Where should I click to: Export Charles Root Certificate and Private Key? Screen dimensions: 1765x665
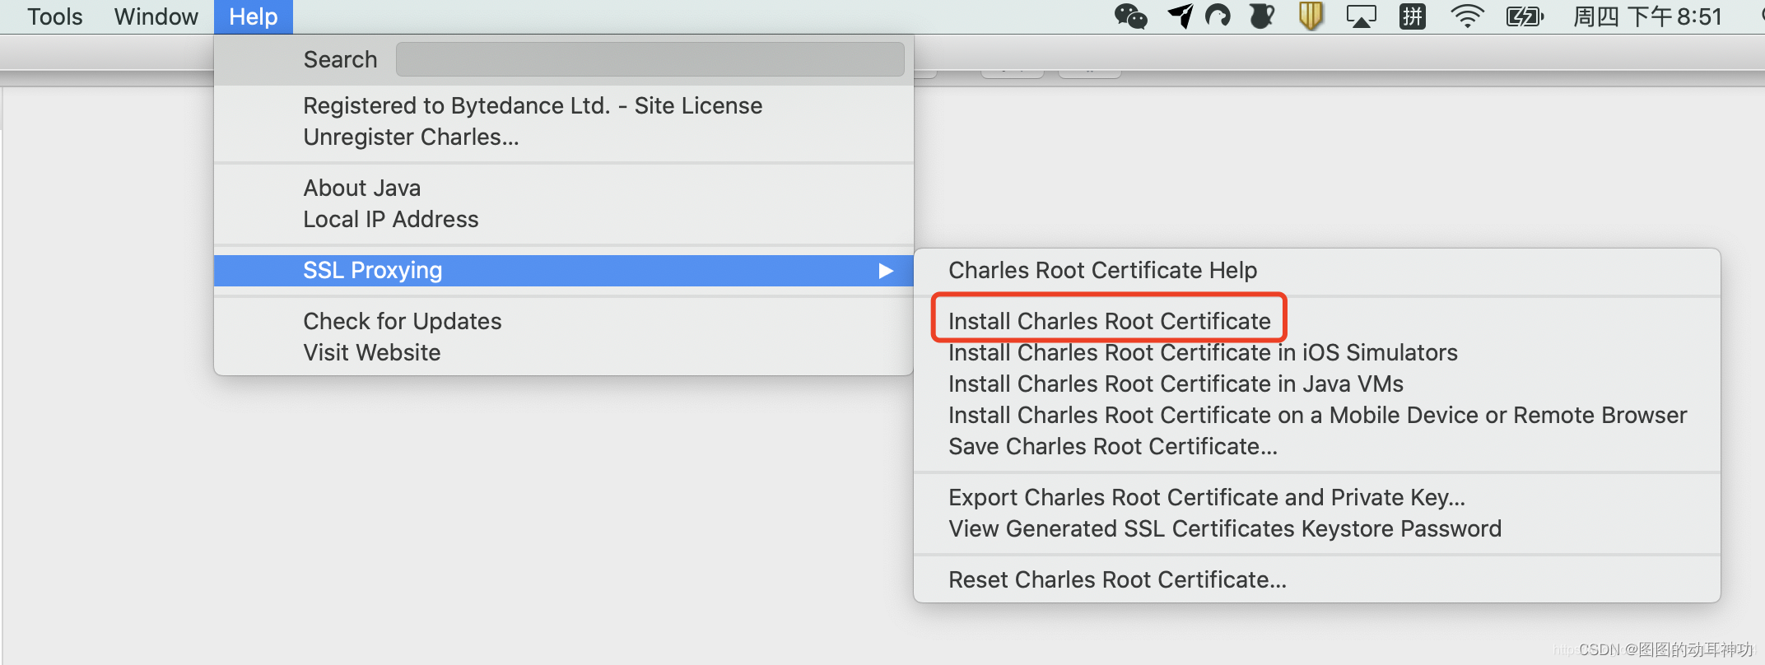tap(1317, 497)
